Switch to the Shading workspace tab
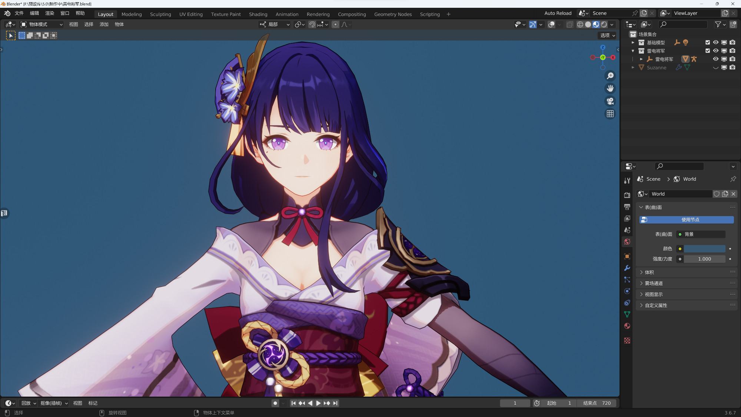 click(x=258, y=14)
